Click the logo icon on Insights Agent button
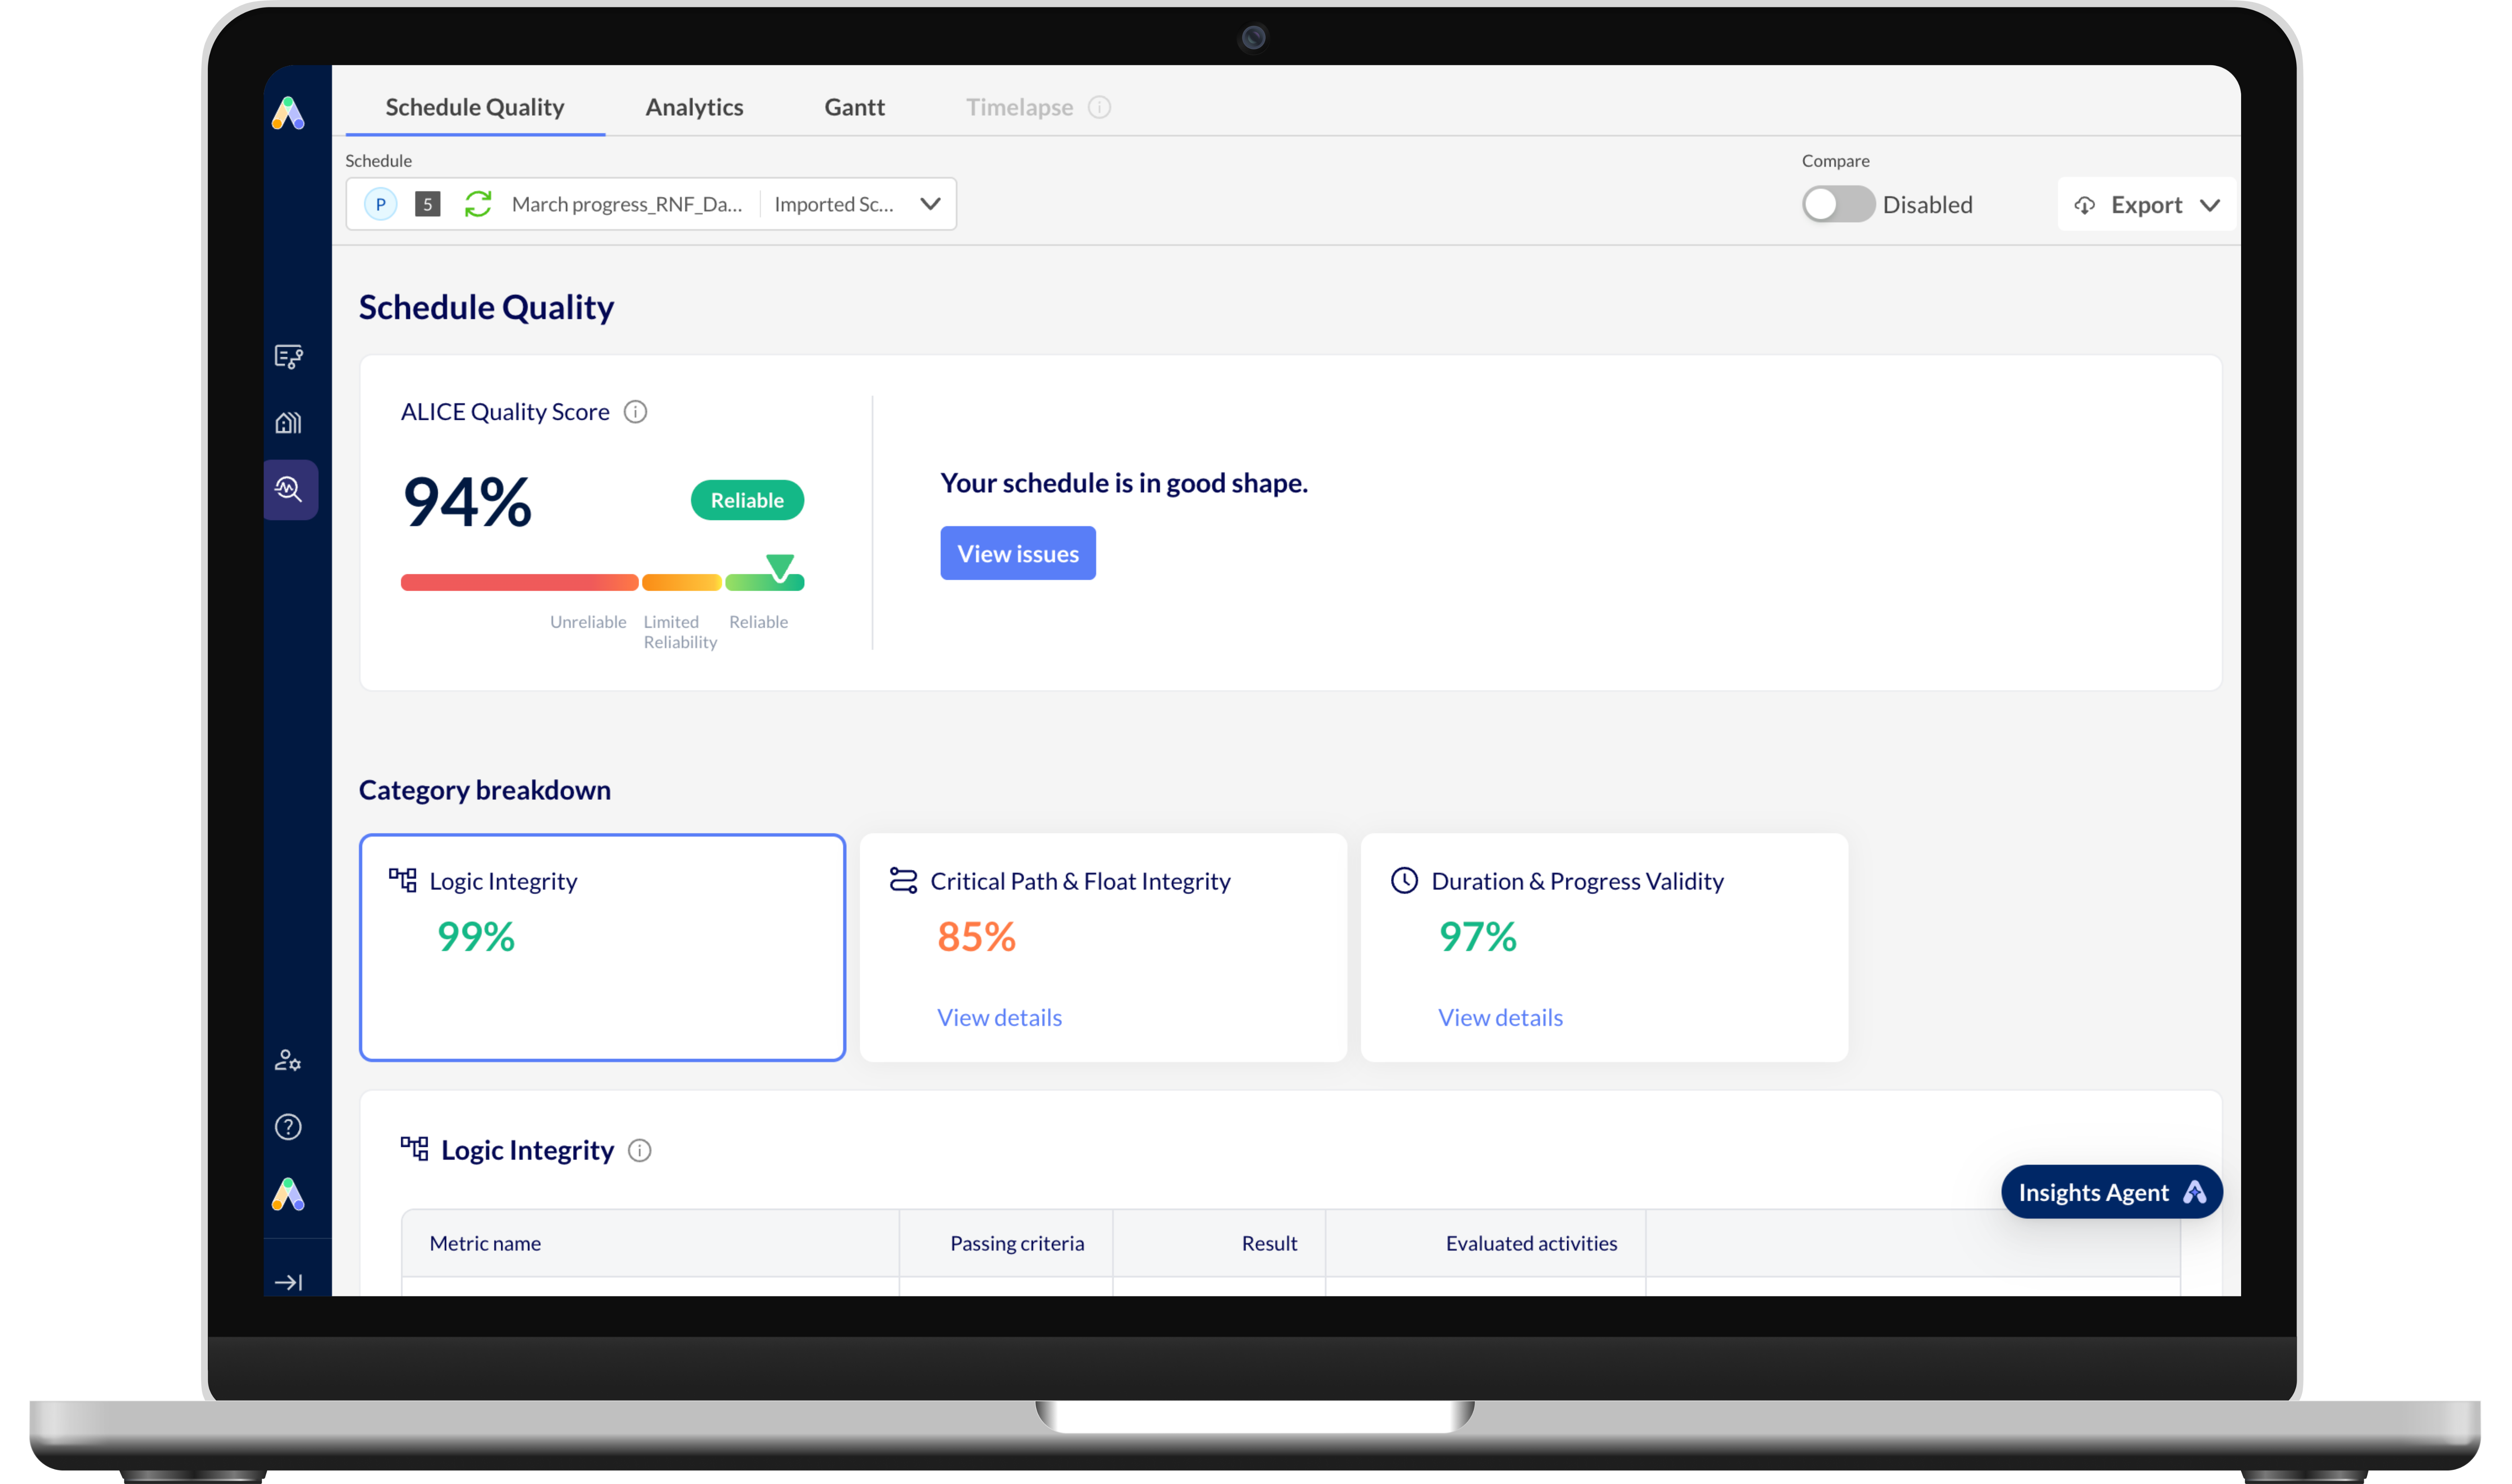Viewport: 2512px width, 1484px height. (x=2195, y=1192)
